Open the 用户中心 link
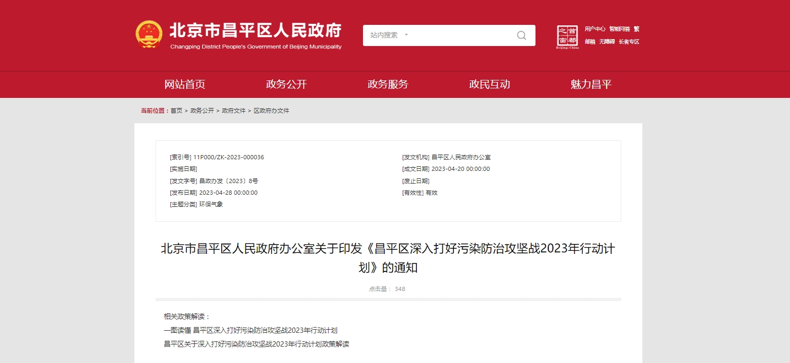The width and height of the screenshot is (790, 363). [x=595, y=29]
